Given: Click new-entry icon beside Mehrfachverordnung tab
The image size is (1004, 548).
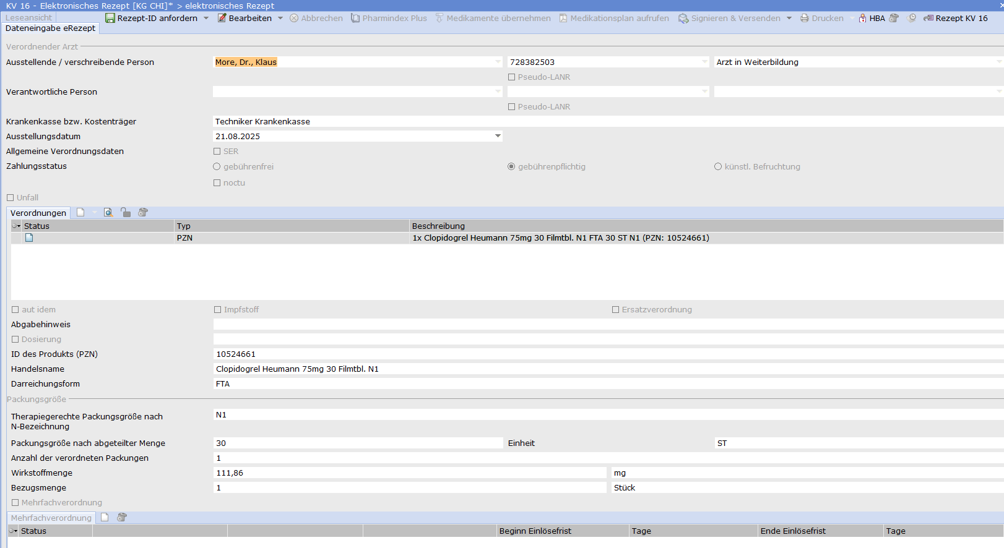Looking at the screenshot, I should (x=105, y=517).
